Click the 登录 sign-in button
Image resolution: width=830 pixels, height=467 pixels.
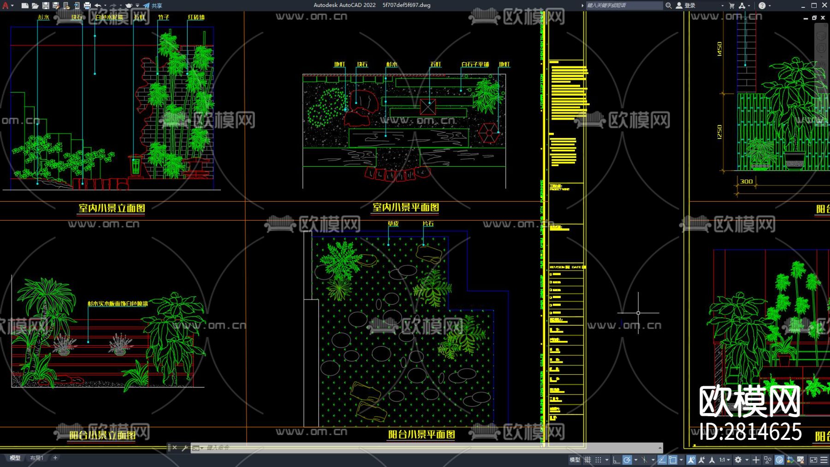point(686,6)
